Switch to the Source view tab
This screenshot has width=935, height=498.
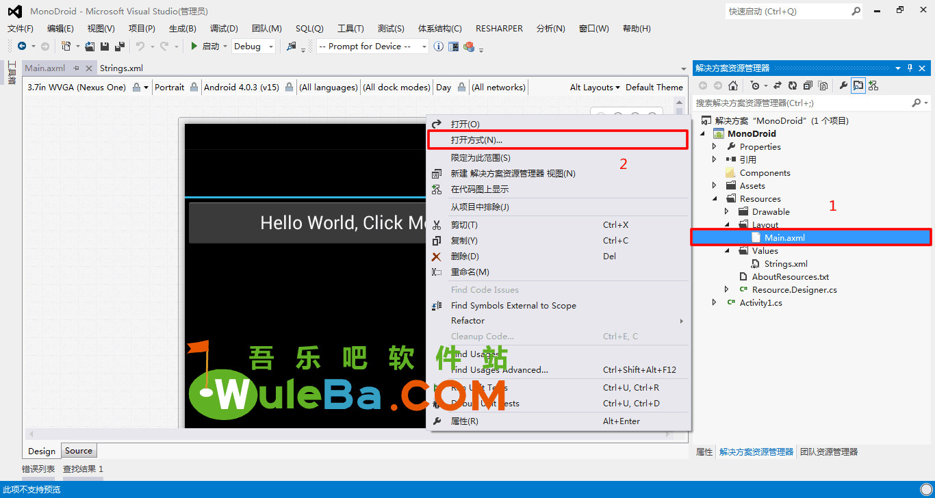[x=79, y=451]
